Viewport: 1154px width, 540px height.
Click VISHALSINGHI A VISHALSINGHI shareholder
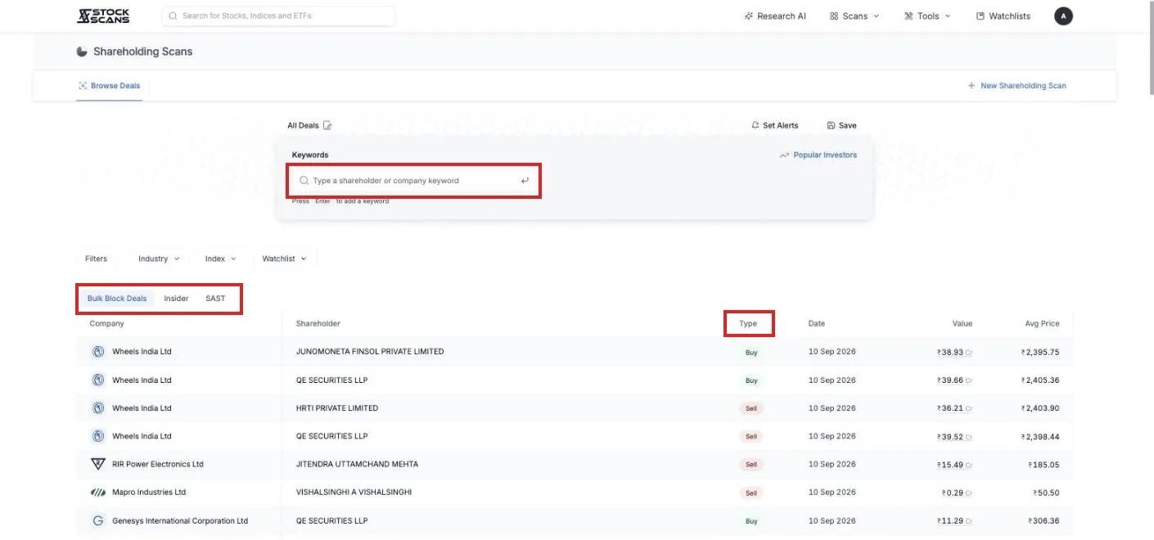tap(354, 493)
